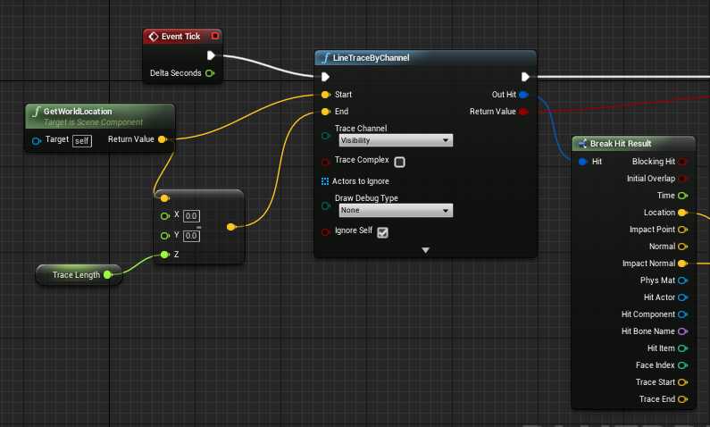Screen dimensions: 710x427
Task: Click the Impact Normal output pin
Action: [x=683, y=264]
